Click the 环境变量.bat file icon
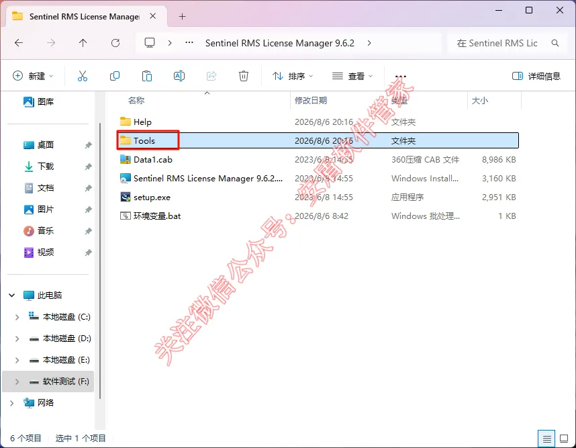The image size is (576, 448). 126,216
